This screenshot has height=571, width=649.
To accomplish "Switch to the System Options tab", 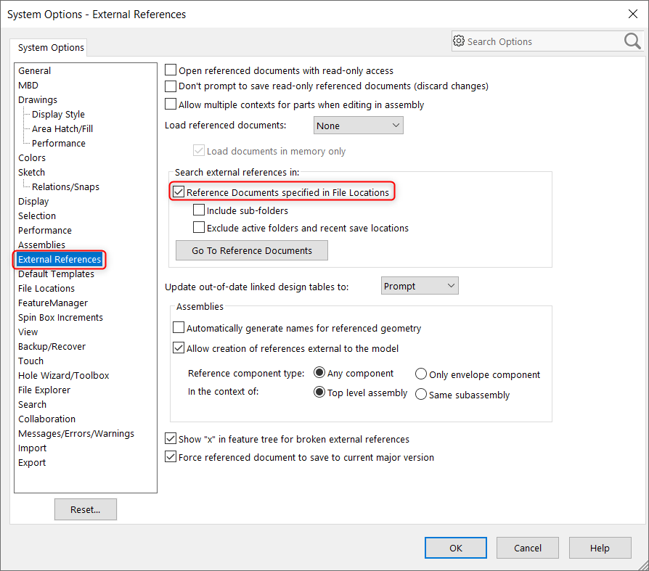I will pos(51,48).
